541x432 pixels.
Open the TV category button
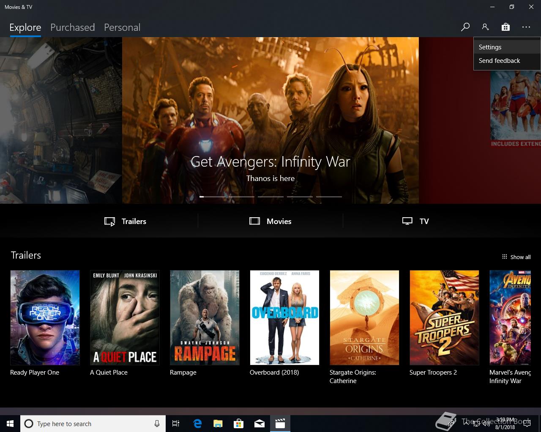pos(415,221)
